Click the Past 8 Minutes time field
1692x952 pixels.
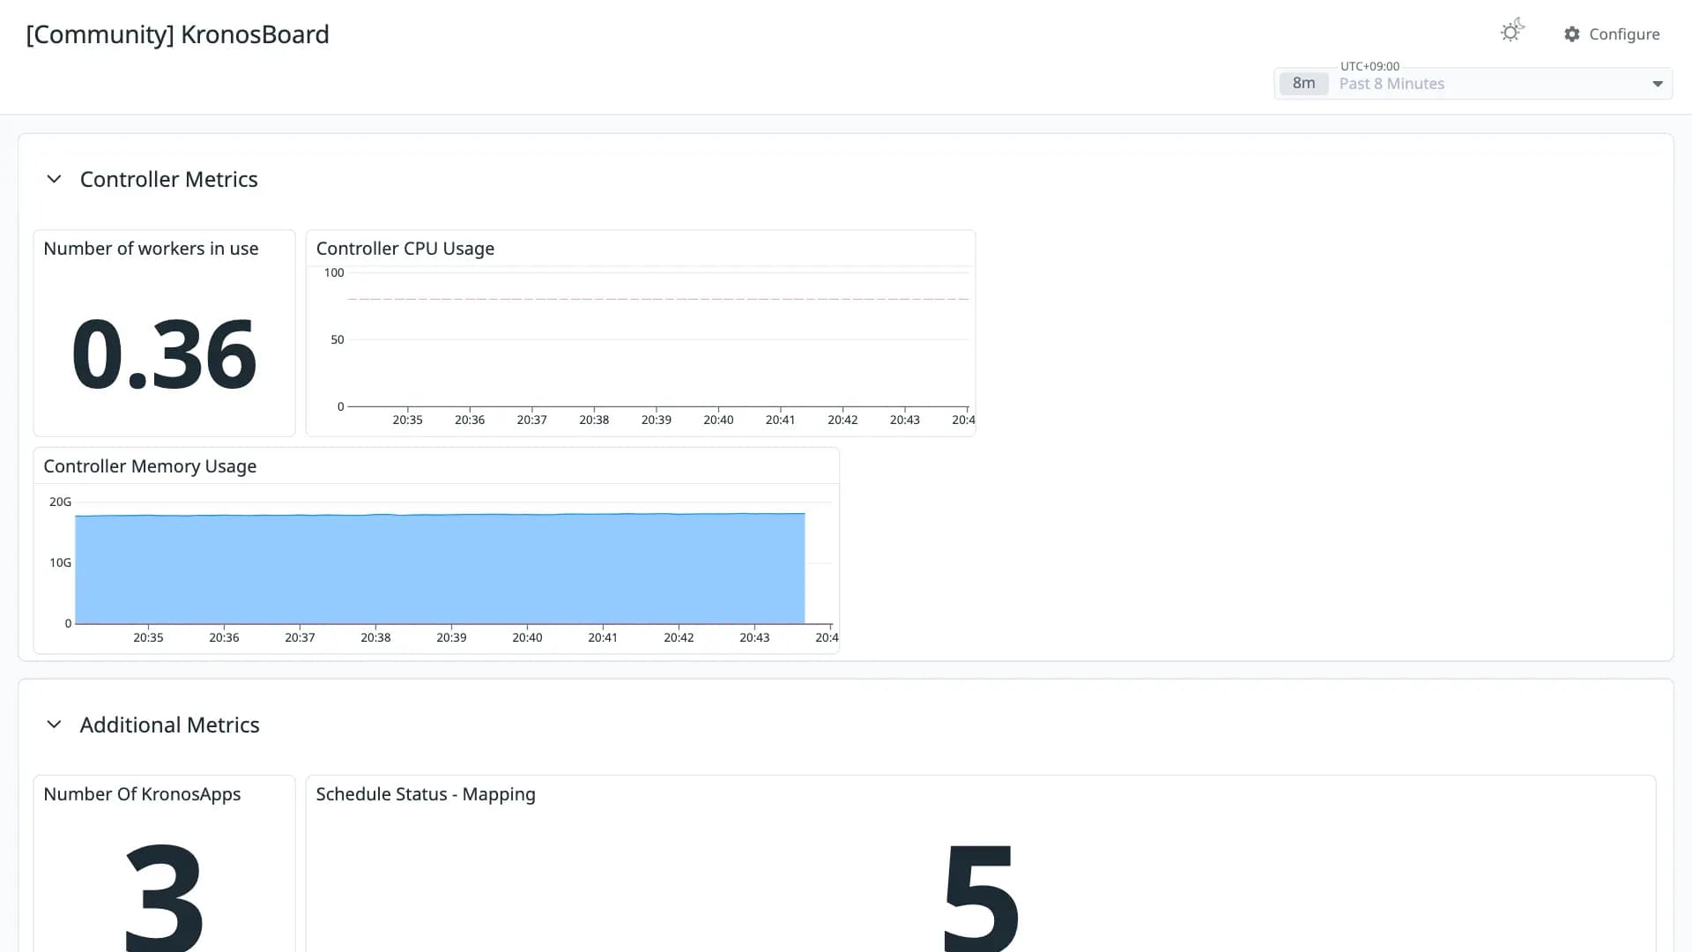[x=1473, y=84]
